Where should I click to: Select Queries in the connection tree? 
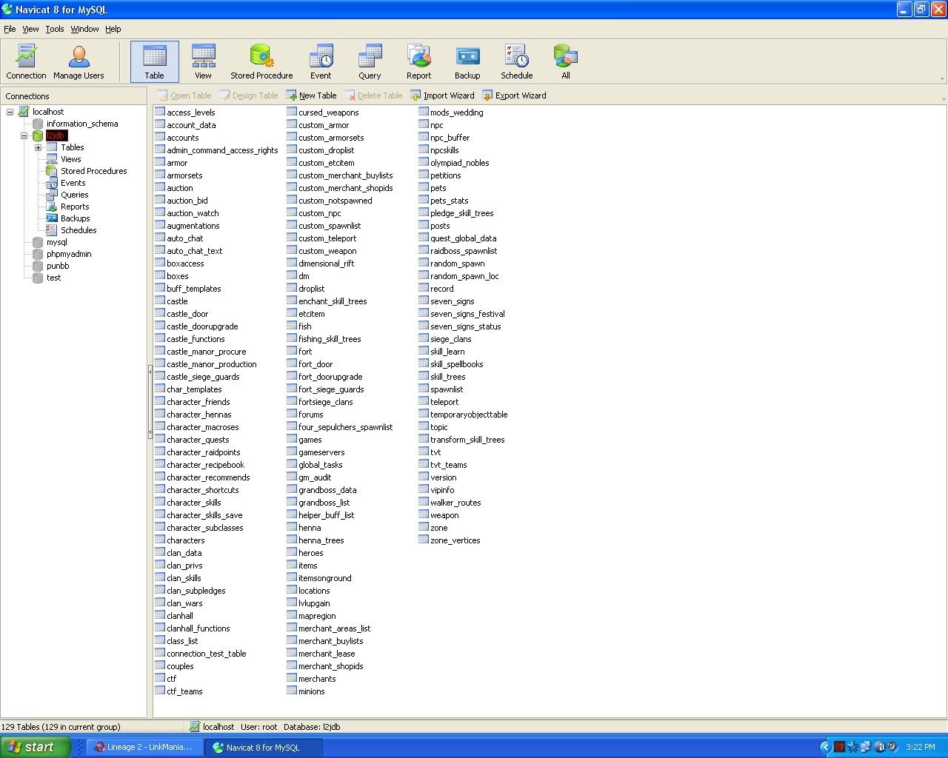coord(74,195)
